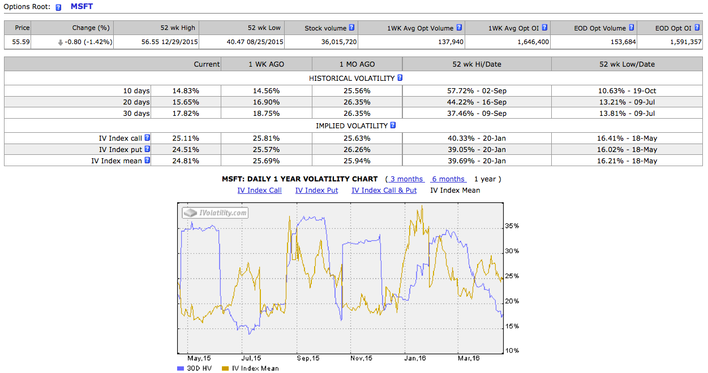Click 44.22% - 16-Sep cell
Viewport: 708px width, 373px height.
[477, 102]
